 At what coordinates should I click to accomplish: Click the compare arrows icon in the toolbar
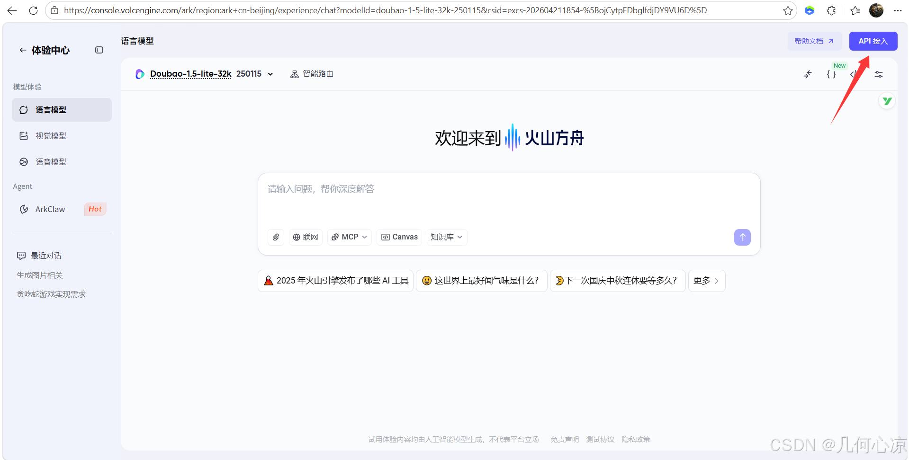pos(808,74)
